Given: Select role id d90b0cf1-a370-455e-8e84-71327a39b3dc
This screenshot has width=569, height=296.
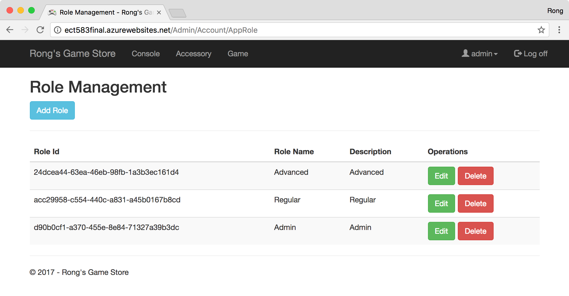Looking at the screenshot, I should pyautogui.click(x=106, y=228).
